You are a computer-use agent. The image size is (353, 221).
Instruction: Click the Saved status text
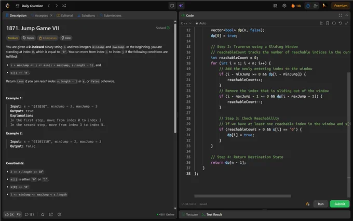pyautogui.click(x=203, y=204)
